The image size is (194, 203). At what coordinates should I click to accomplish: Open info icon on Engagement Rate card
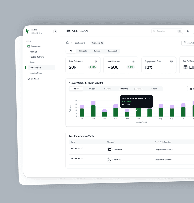tap(172, 61)
